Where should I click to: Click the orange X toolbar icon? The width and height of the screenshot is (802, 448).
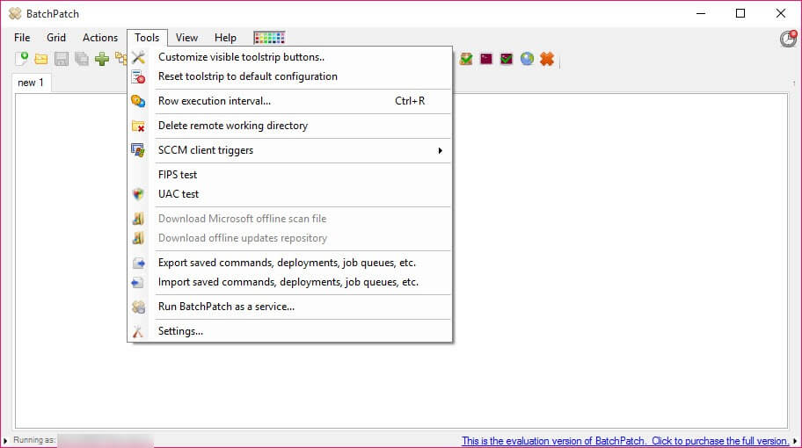[547, 59]
